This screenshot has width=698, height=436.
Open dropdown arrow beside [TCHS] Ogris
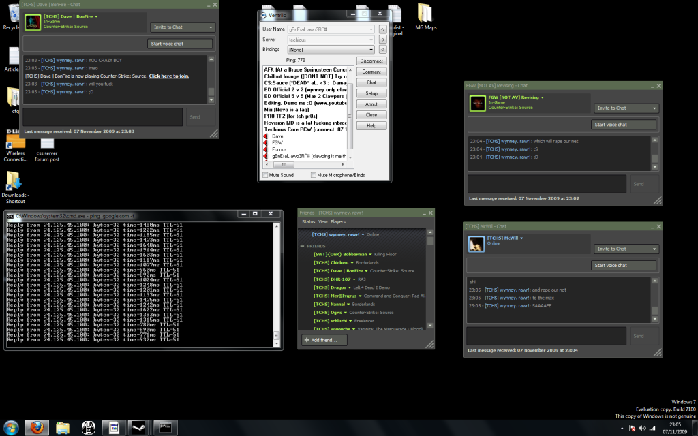point(346,313)
